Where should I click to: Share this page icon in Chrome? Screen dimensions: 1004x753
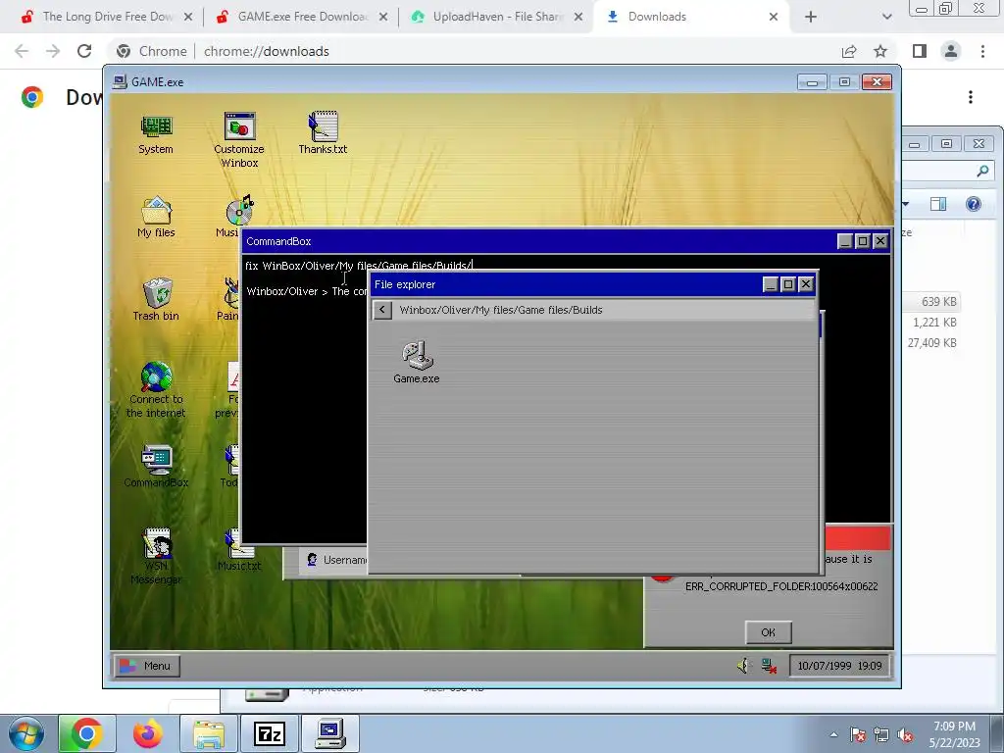click(x=849, y=51)
